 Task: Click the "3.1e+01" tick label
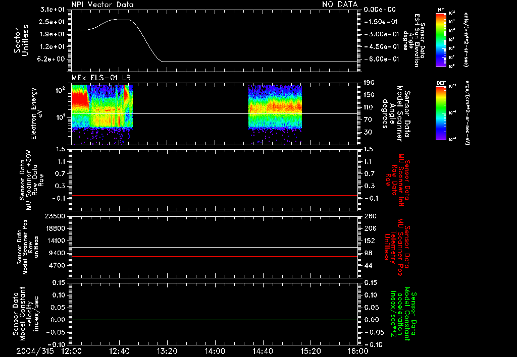53,10
